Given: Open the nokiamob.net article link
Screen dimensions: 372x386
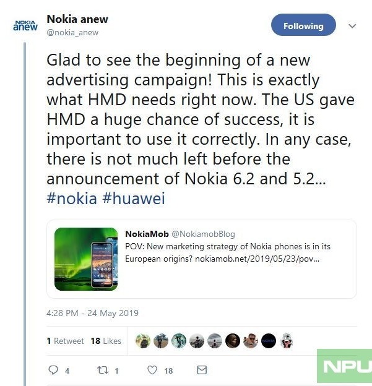Looking at the screenshot, I should [257, 259].
